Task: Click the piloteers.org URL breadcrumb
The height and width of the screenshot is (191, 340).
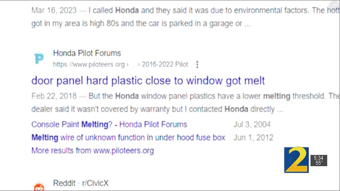Action: [x=89, y=65]
